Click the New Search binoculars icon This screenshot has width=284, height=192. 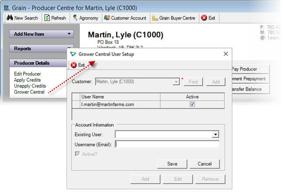pyautogui.click(x=10, y=18)
